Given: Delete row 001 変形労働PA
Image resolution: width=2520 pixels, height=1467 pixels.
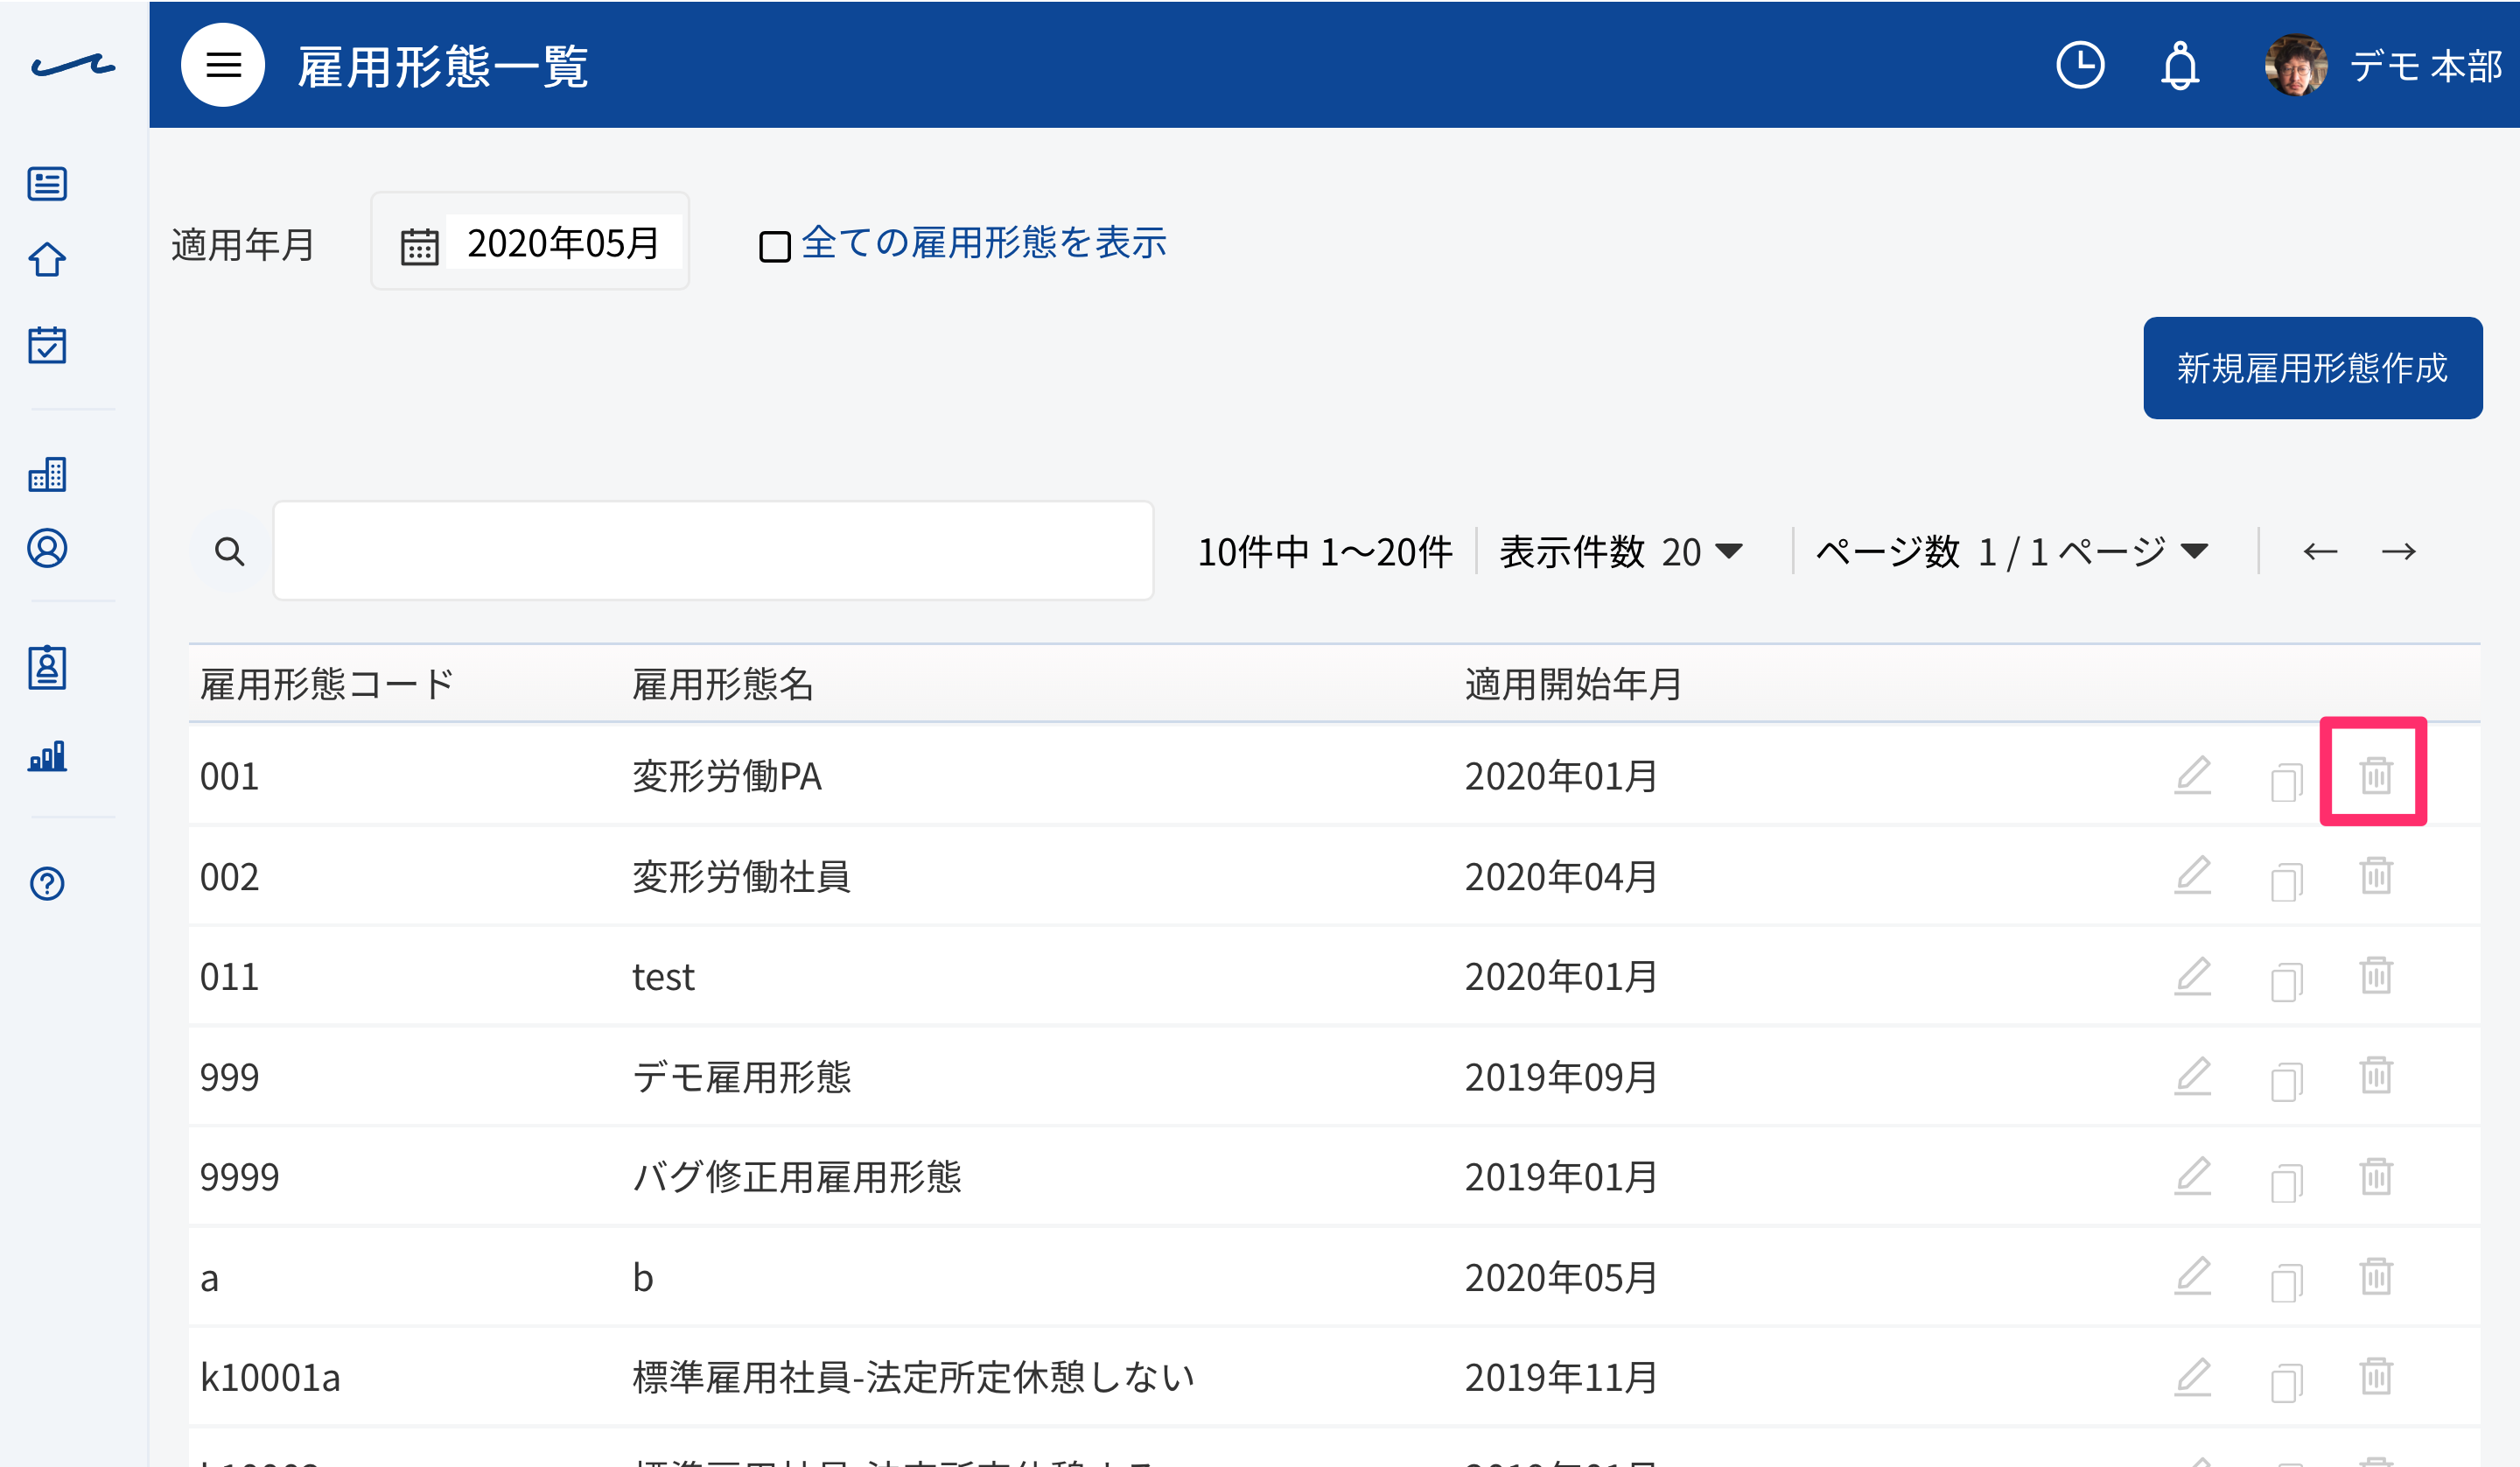Looking at the screenshot, I should tap(2376, 776).
